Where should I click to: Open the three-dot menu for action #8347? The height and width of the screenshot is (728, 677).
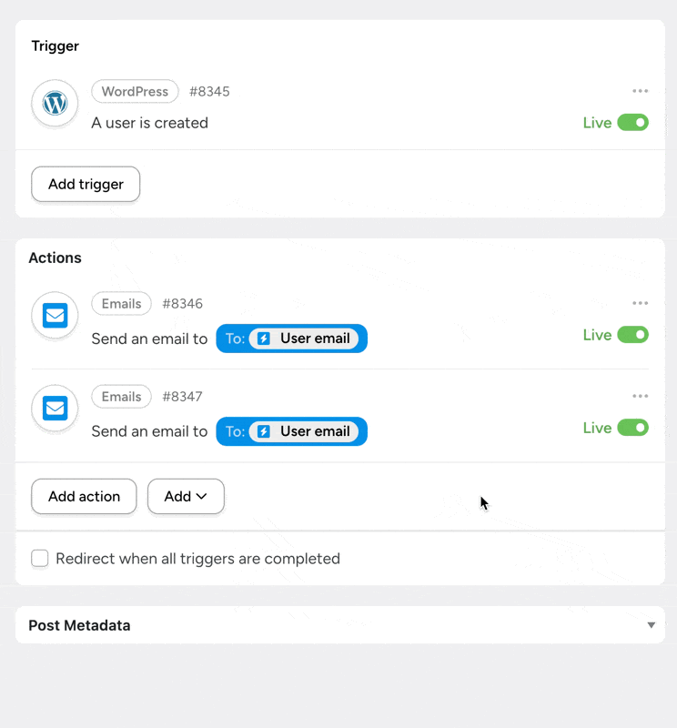641,396
